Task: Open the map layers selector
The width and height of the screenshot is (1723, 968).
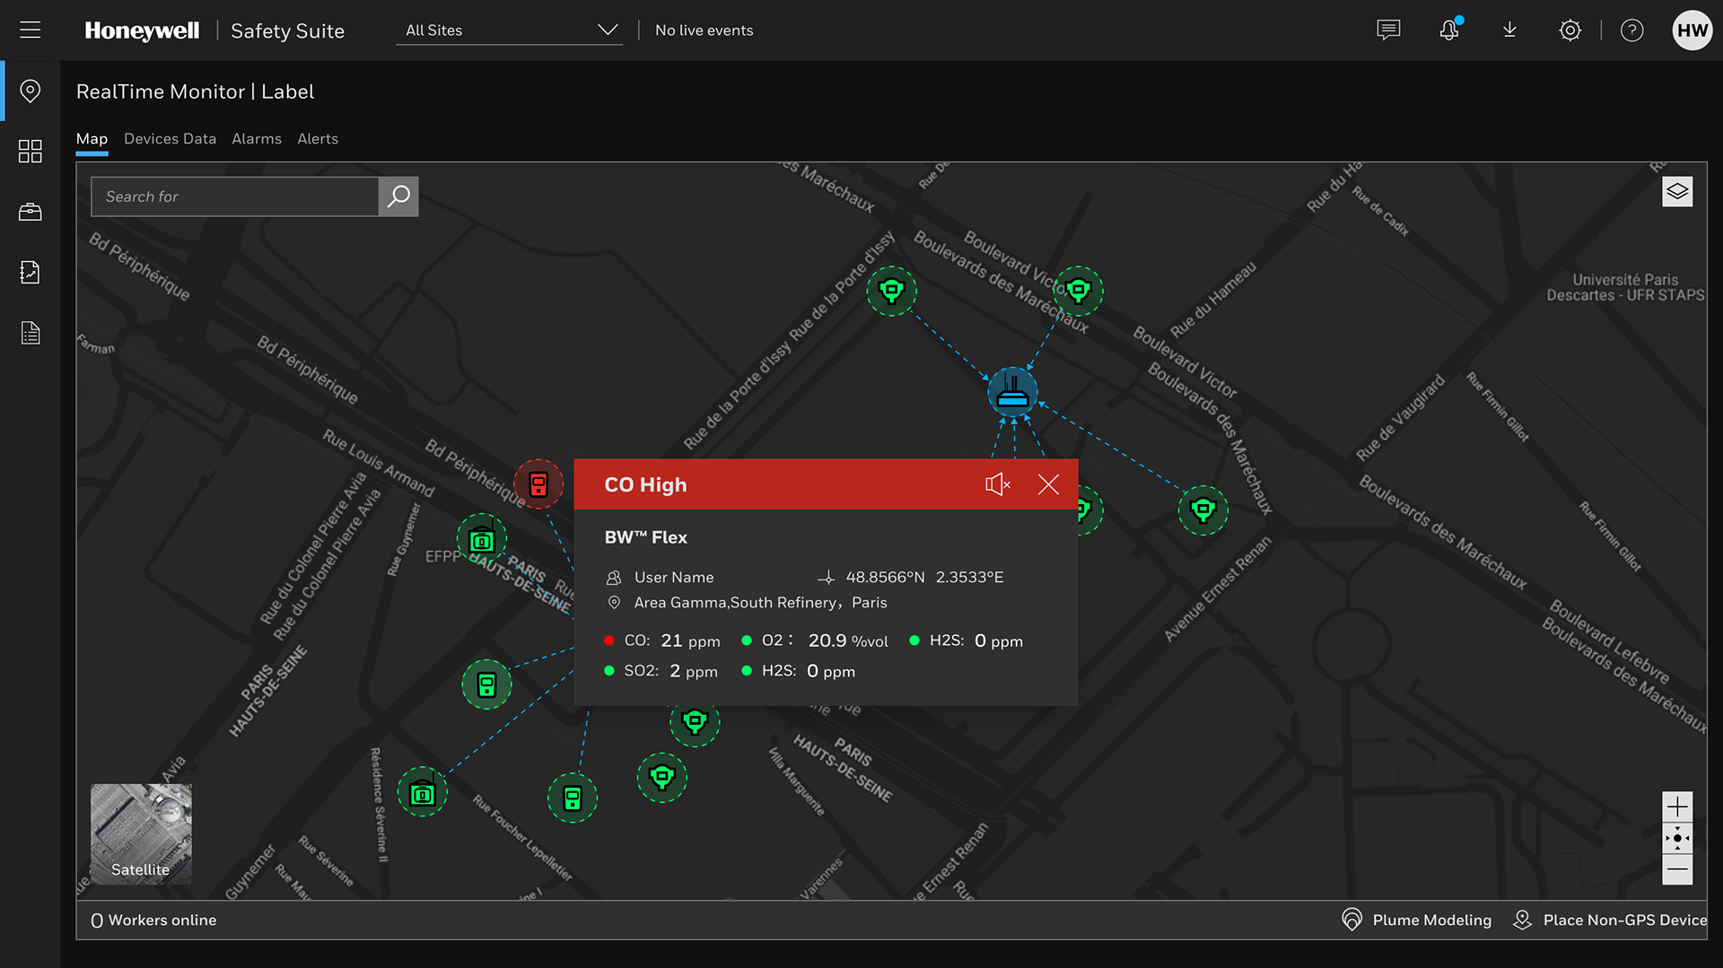Action: [1677, 191]
